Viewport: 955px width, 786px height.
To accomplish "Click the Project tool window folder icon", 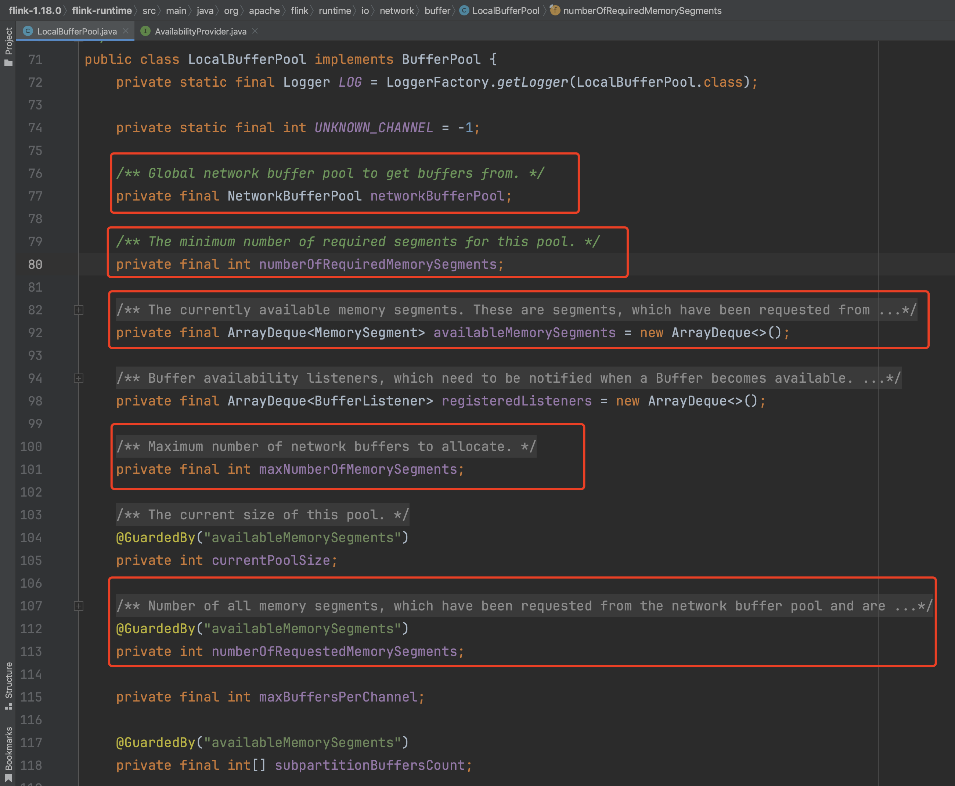I will [x=8, y=63].
